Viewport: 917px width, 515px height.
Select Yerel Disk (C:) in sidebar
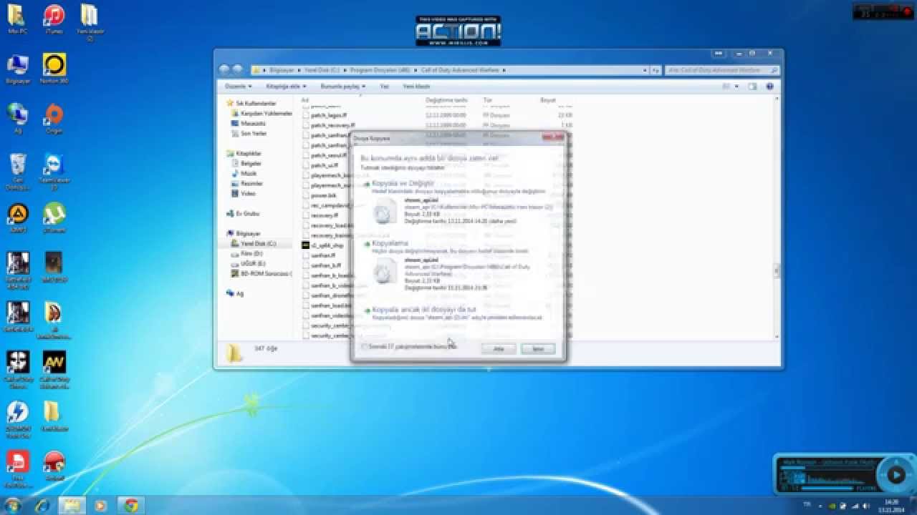[258, 244]
